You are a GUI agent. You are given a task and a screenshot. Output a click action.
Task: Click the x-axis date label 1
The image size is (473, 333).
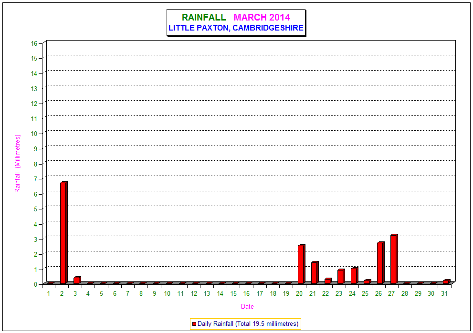point(49,293)
